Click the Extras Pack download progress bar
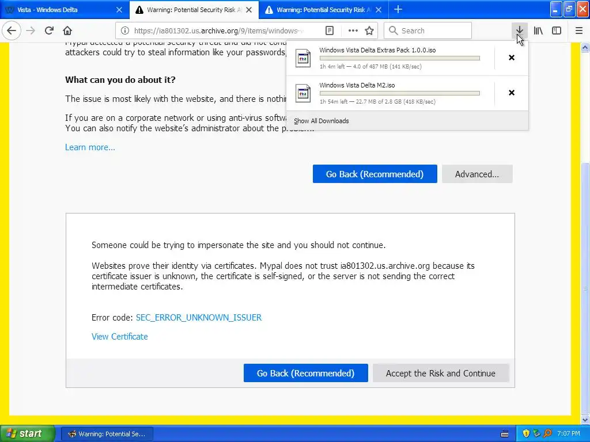The image size is (590, 442). pyautogui.click(x=400, y=58)
